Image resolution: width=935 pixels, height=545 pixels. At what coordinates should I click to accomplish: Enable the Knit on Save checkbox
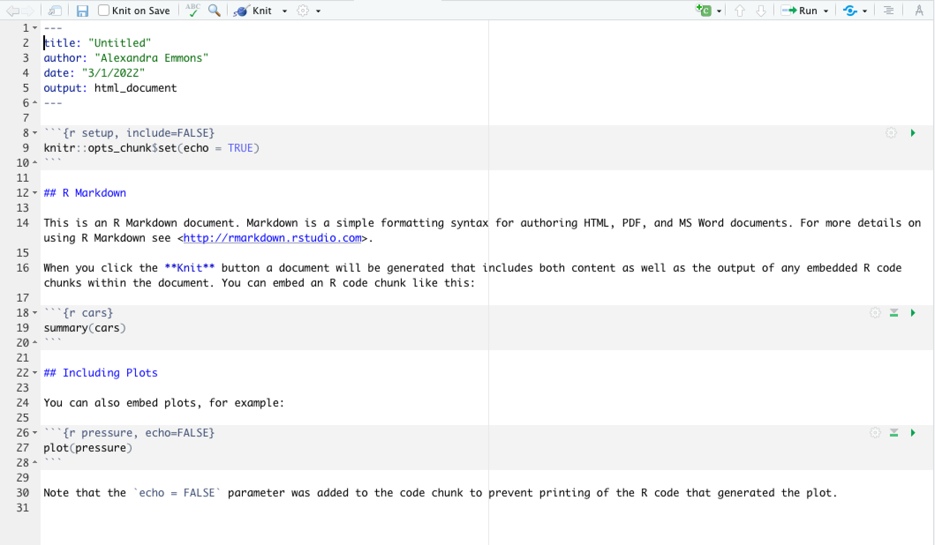[x=104, y=11]
